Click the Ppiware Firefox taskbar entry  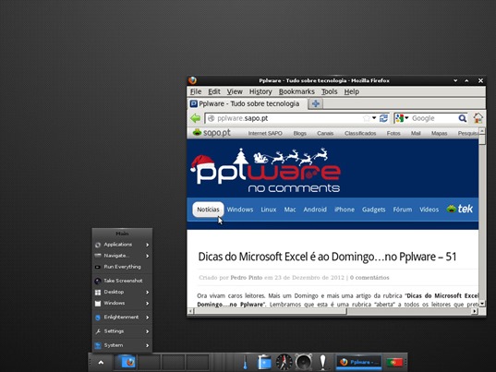pos(358,362)
